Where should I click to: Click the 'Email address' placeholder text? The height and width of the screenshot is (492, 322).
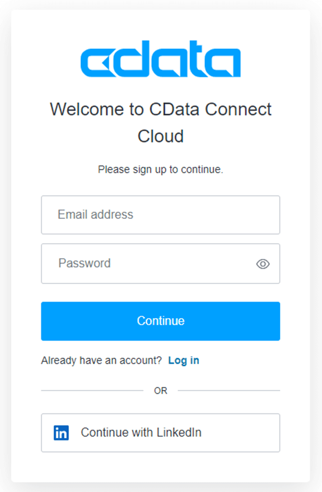(95, 215)
